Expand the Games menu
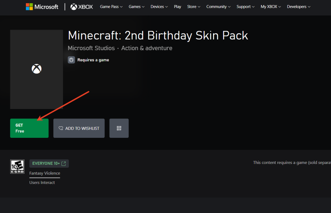331x213 pixels. coord(137,7)
